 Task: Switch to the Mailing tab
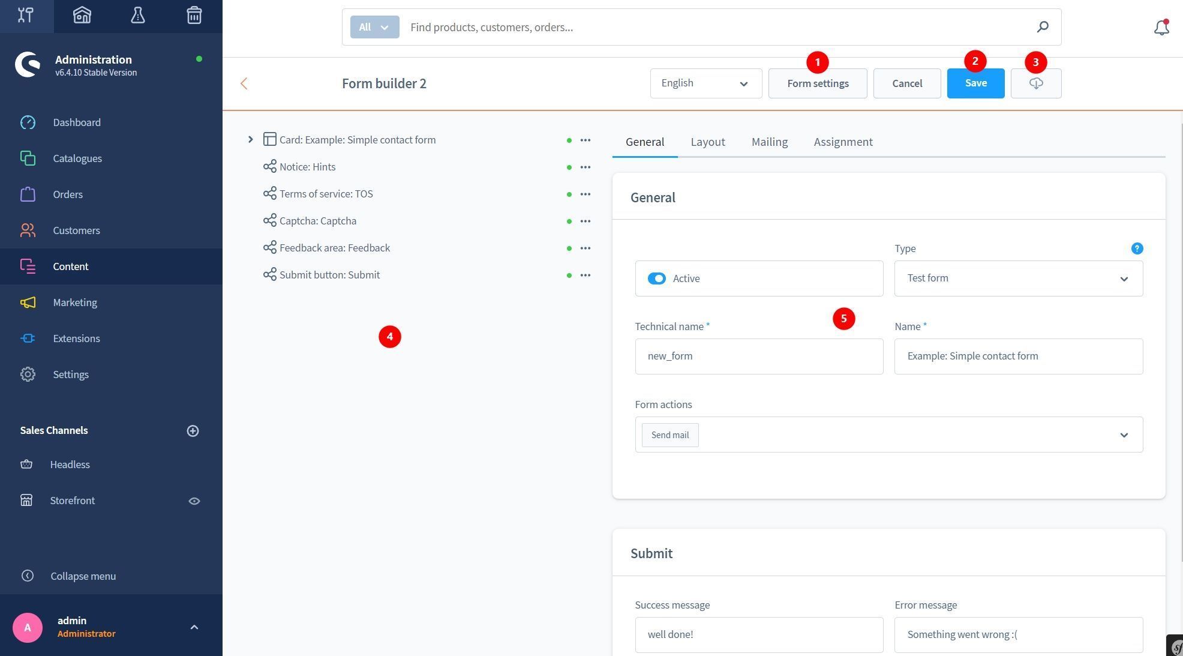[x=769, y=142]
